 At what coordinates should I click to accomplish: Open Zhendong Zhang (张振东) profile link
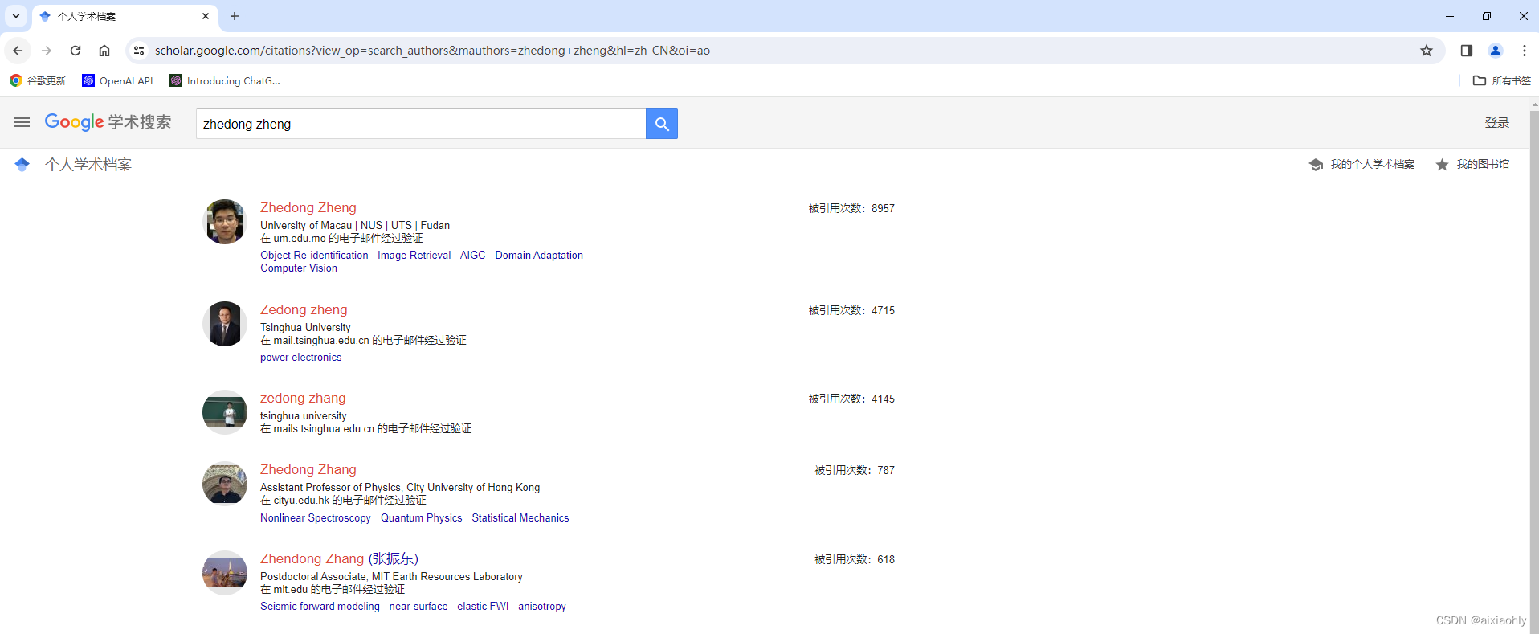[x=339, y=558]
